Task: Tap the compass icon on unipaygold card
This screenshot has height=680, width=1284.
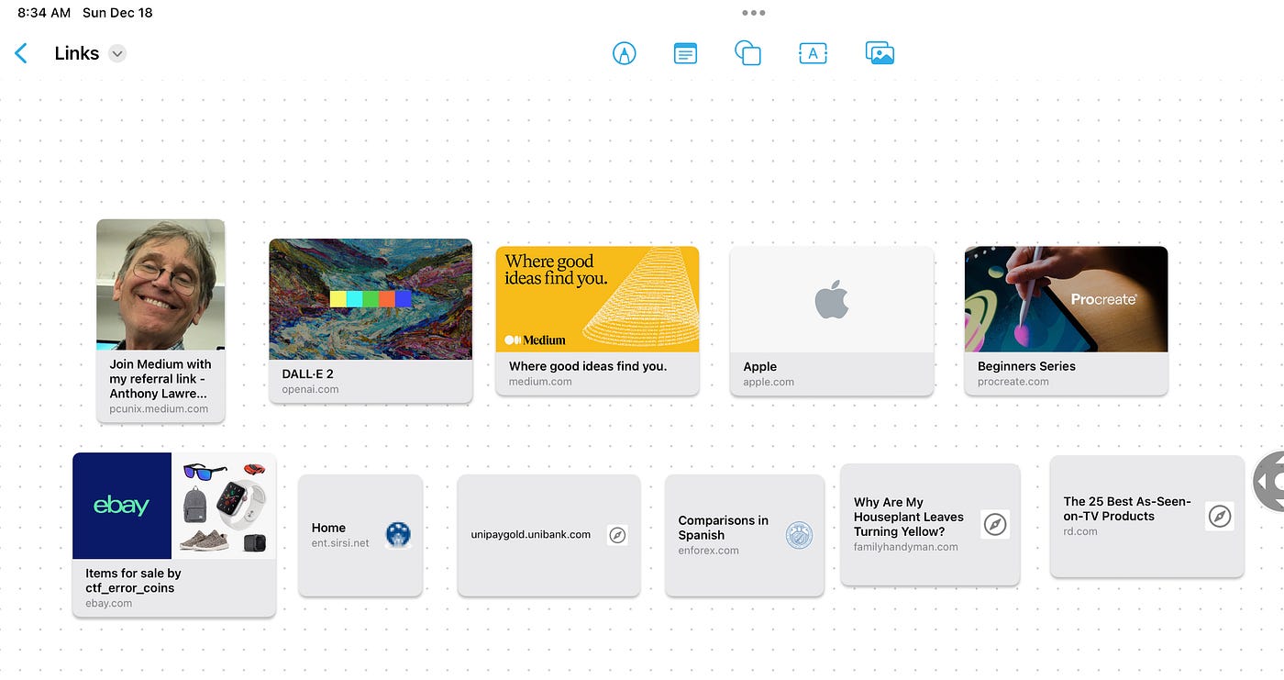Action: pyautogui.click(x=617, y=534)
